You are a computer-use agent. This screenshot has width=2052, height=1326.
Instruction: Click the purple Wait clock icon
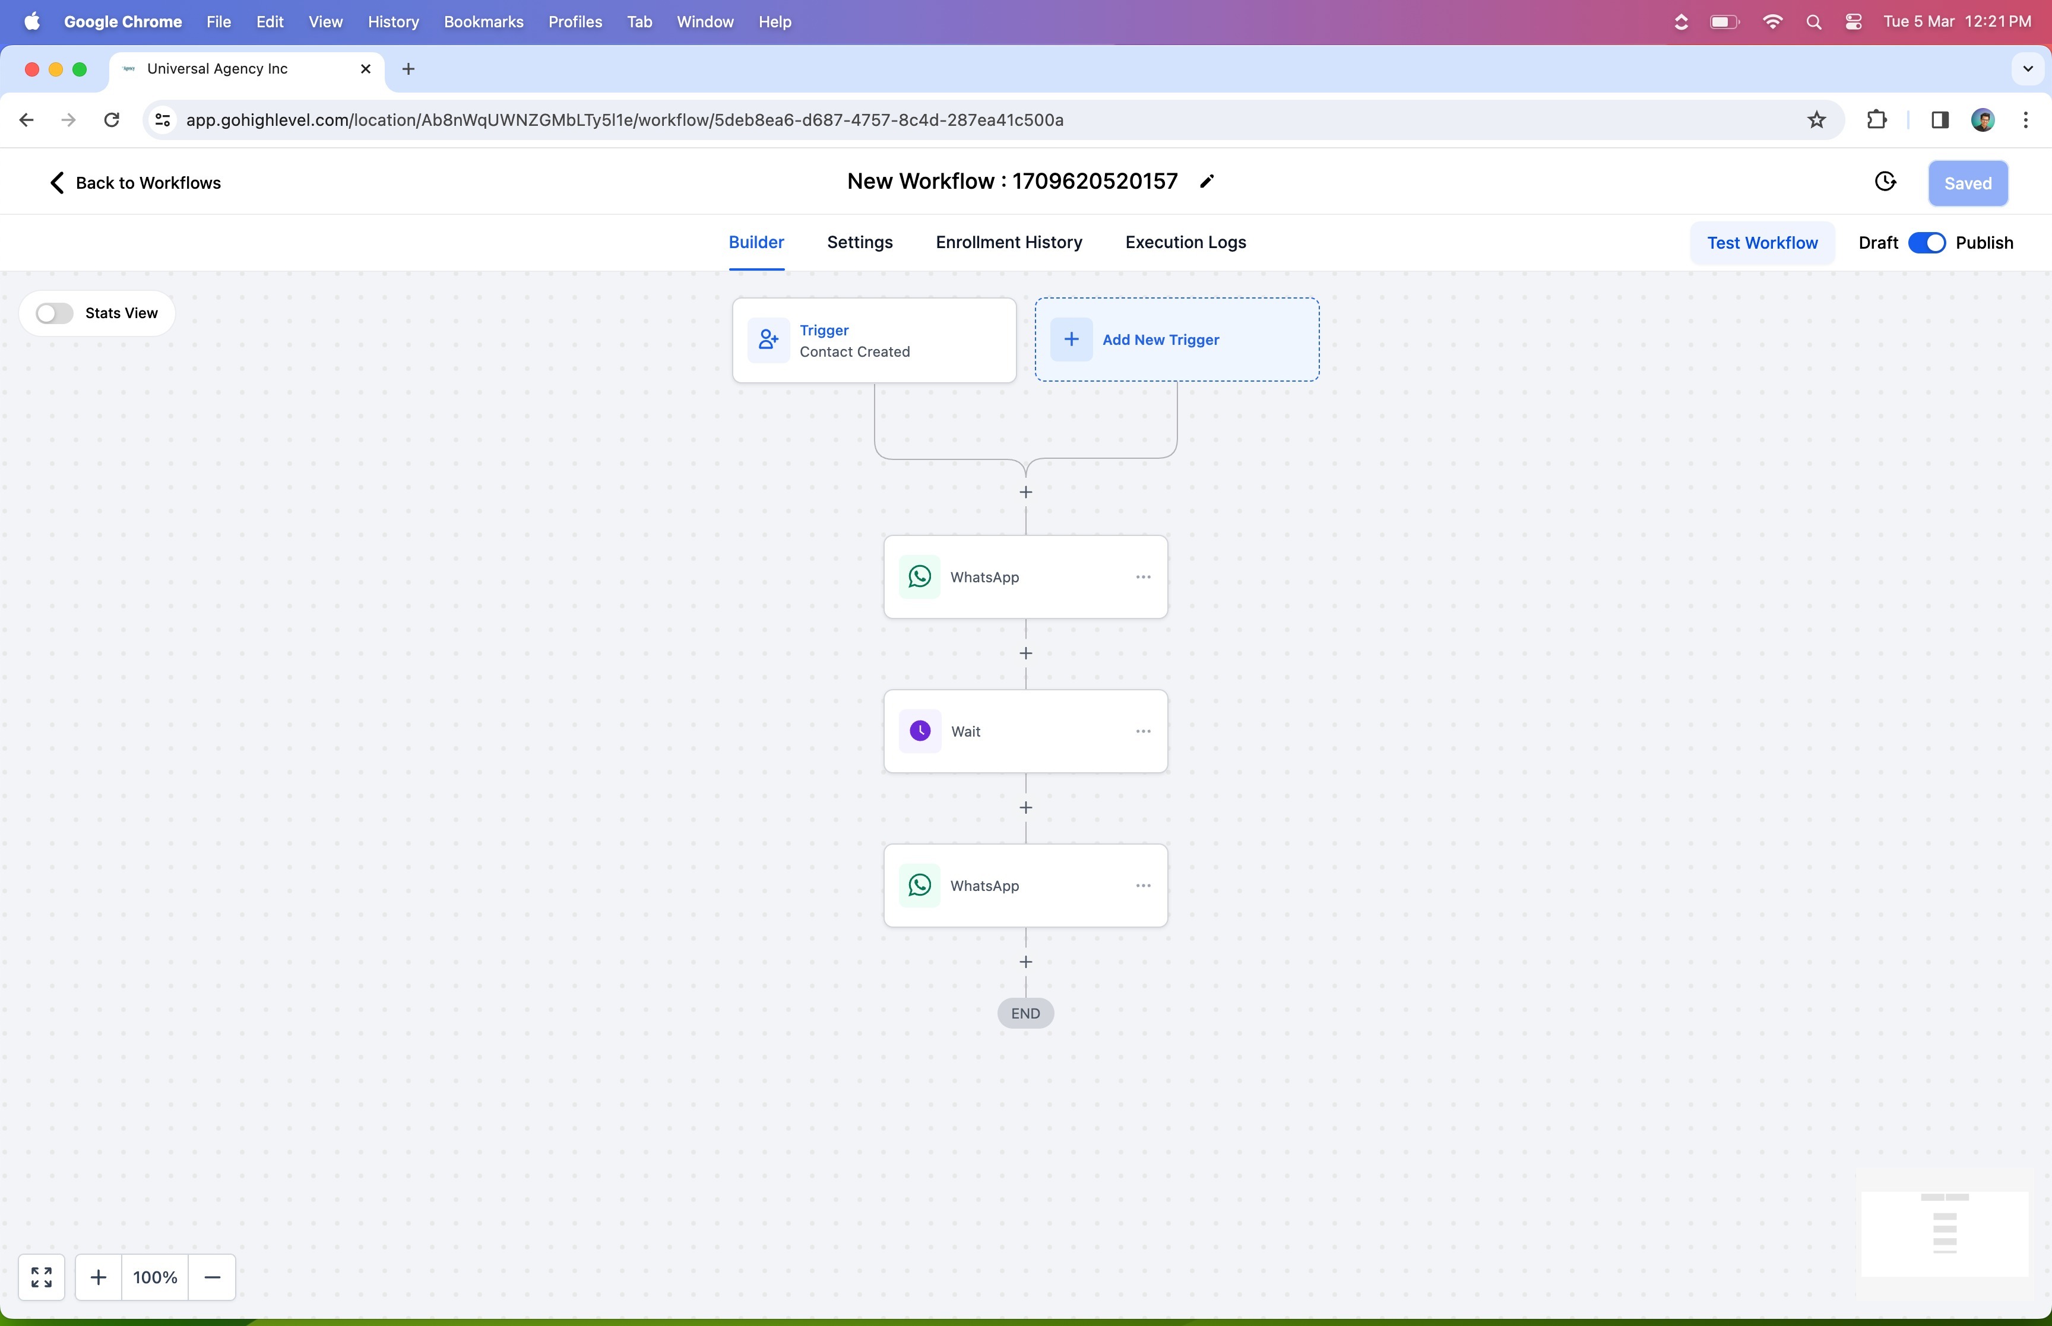tap(920, 731)
